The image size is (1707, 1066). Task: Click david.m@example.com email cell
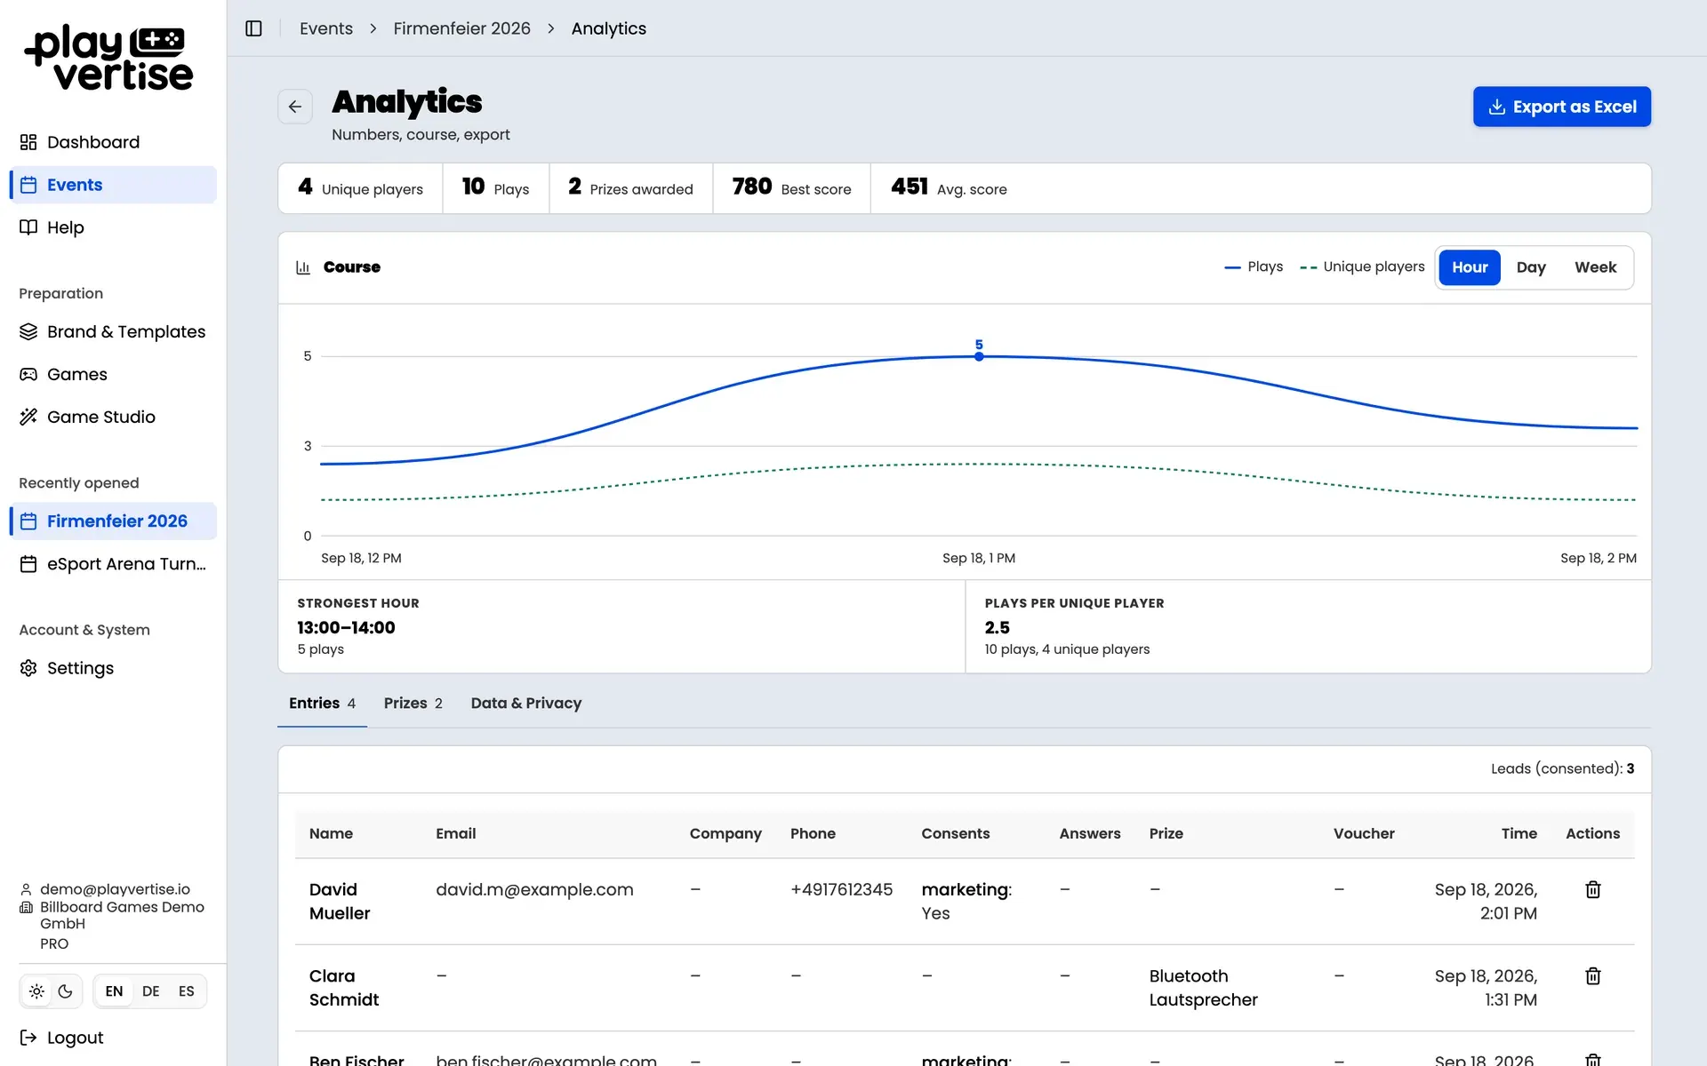(534, 889)
